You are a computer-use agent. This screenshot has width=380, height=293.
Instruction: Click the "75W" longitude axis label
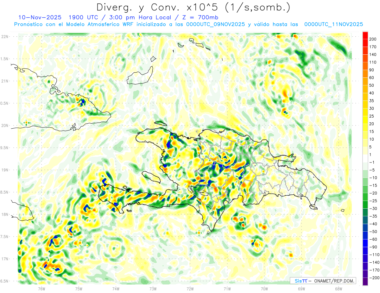[79, 289]
